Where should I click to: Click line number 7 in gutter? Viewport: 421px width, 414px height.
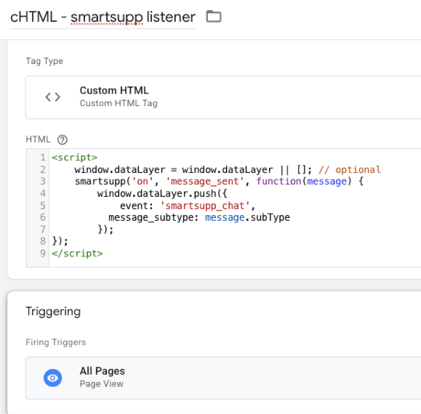(43, 230)
